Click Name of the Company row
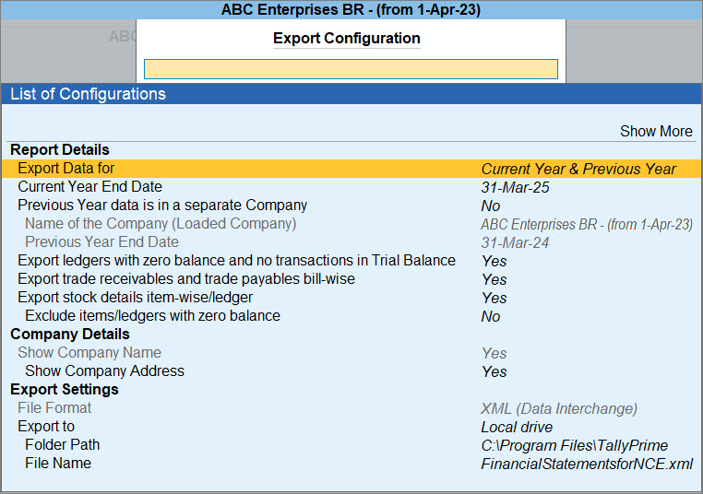The image size is (703, 494). [351, 224]
